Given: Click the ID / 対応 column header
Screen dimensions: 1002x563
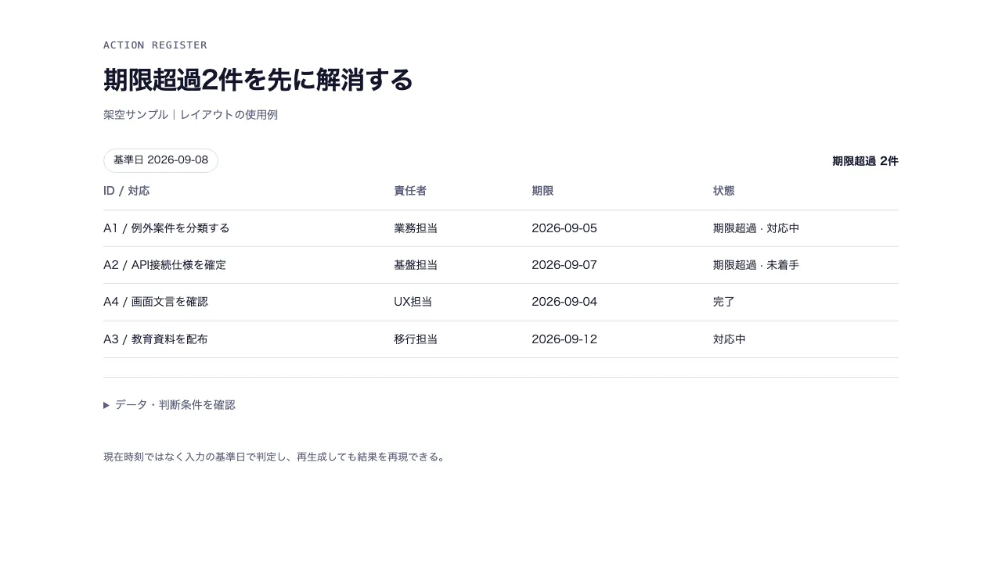Looking at the screenshot, I should click(x=127, y=191).
